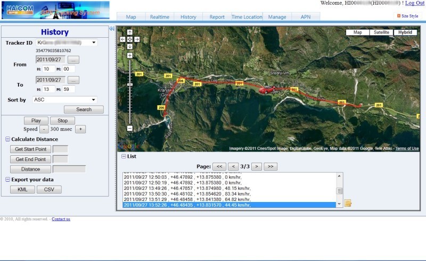Click the Search button
Viewport: 426px width, 261px height.
click(84, 110)
